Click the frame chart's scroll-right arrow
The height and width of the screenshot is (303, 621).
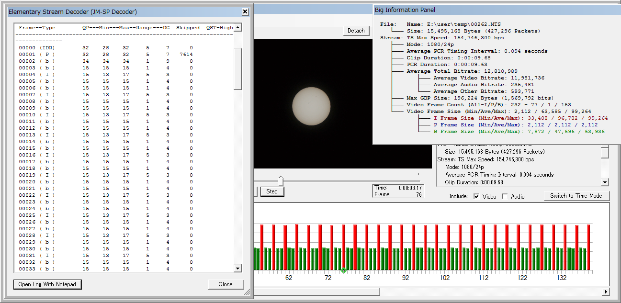(x=606, y=292)
